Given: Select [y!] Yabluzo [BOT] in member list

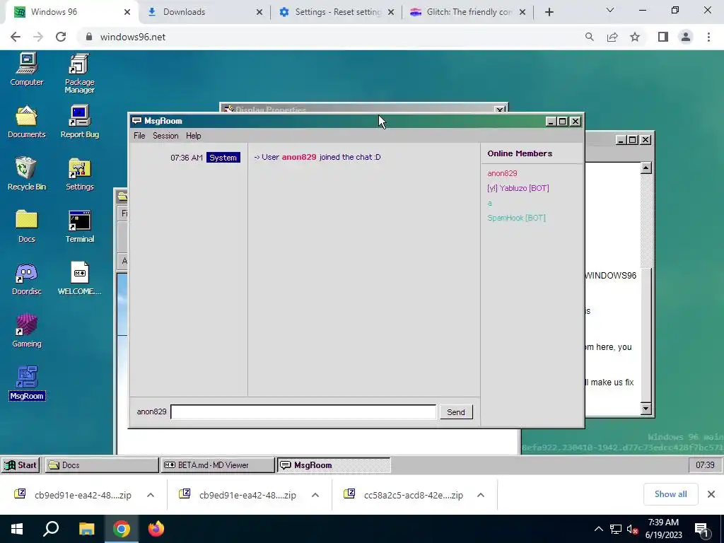Looking at the screenshot, I should tap(518, 188).
